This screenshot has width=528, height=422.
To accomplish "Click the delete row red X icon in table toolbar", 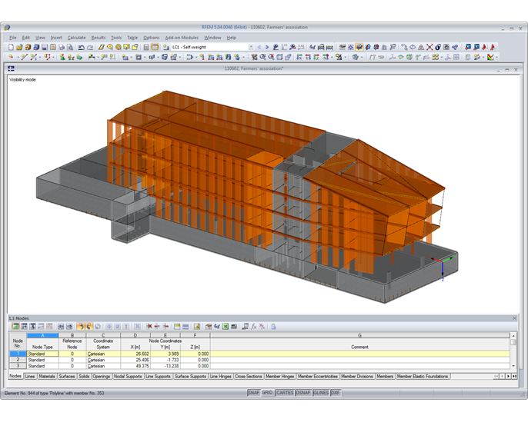I will [x=149, y=327].
